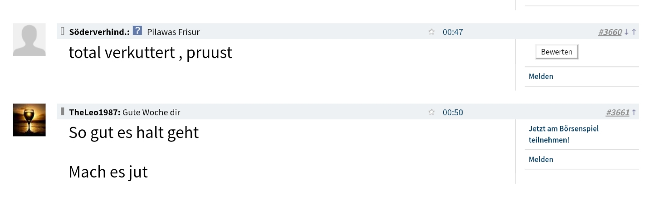Open TheLeo1987's wine glass avatar
650x202 pixels.
click(29, 120)
